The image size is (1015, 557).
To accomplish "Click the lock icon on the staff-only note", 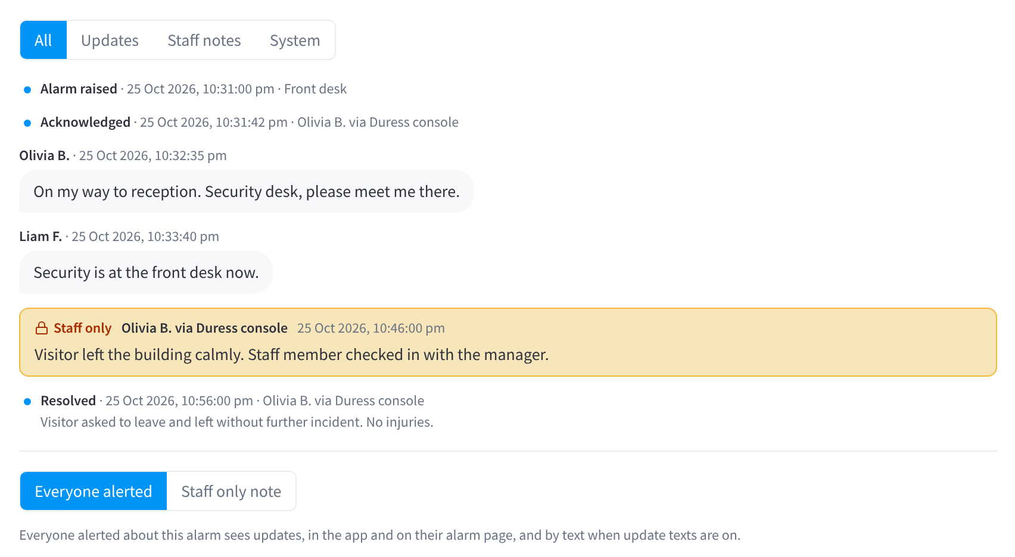I will 42,328.
